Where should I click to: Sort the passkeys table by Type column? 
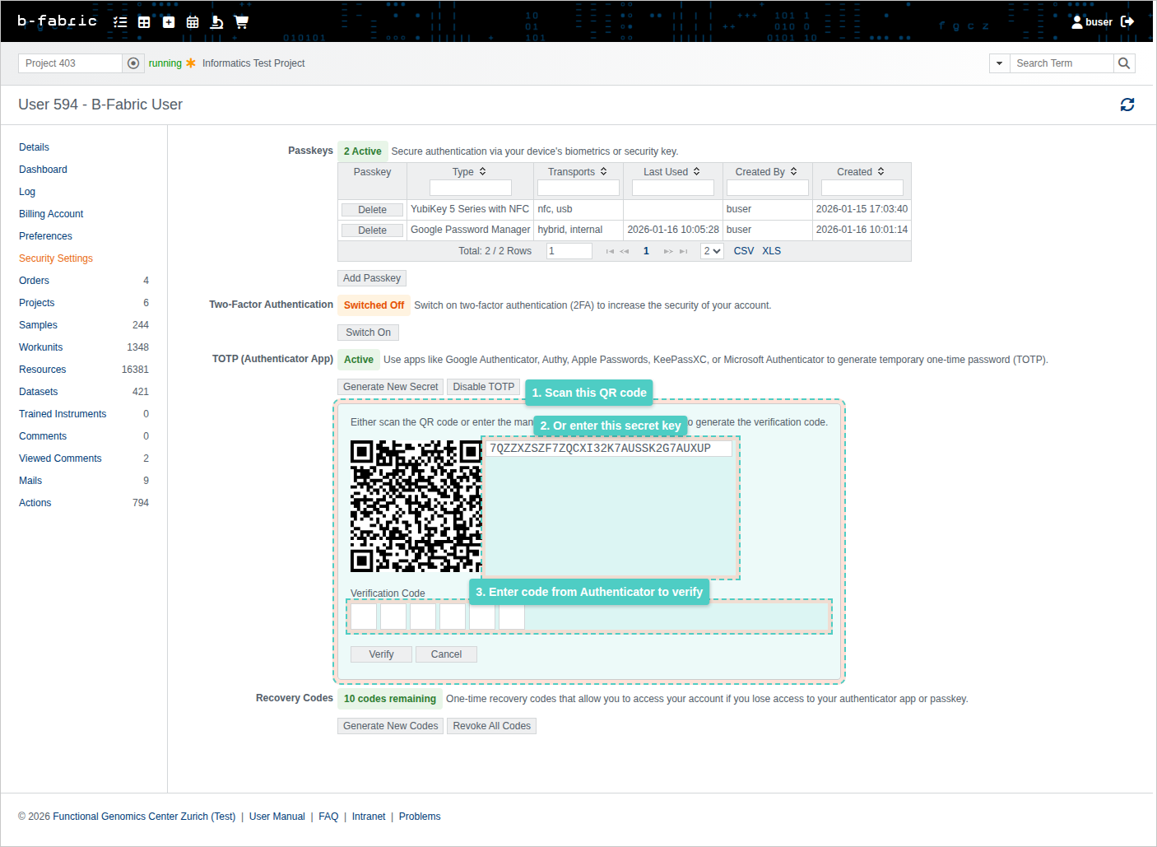(470, 172)
